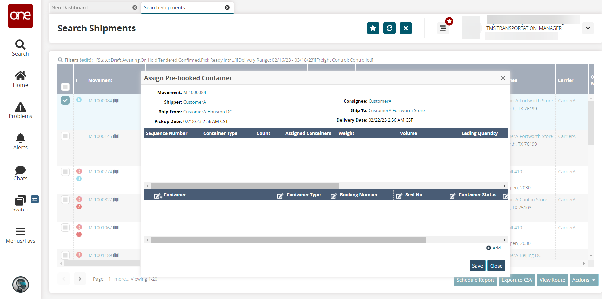Click the Close button in the dialog

pos(496,266)
